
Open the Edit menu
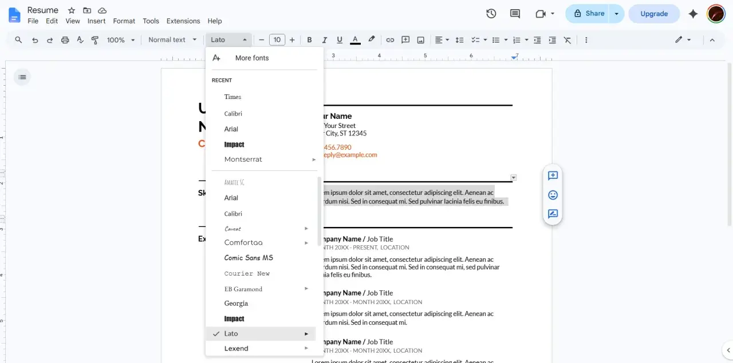point(52,21)
